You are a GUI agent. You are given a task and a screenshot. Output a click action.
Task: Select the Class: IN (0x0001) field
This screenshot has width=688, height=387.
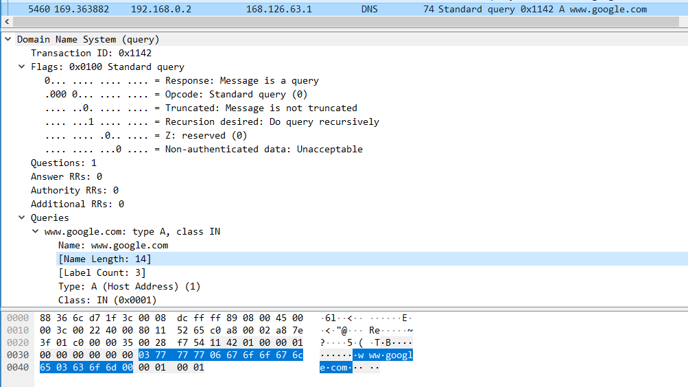point(108,300)
